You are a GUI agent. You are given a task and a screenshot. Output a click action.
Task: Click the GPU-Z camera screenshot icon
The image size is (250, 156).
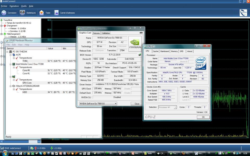pyautogui.click(x=141, y=33)
